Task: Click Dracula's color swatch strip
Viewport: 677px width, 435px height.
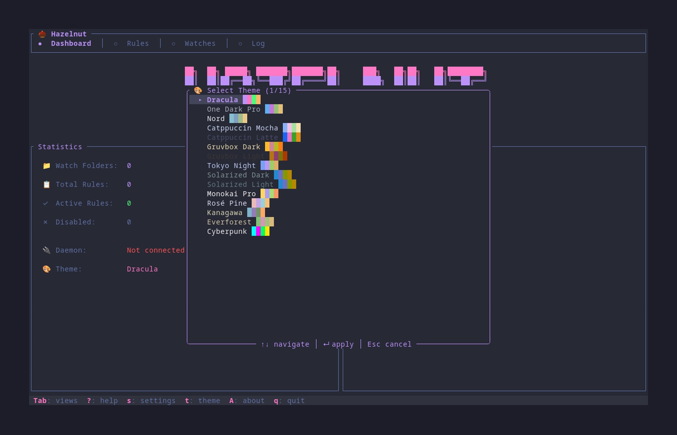Action: 251,100
